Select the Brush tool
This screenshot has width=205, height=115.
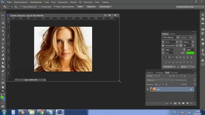(x=3, y=43)
